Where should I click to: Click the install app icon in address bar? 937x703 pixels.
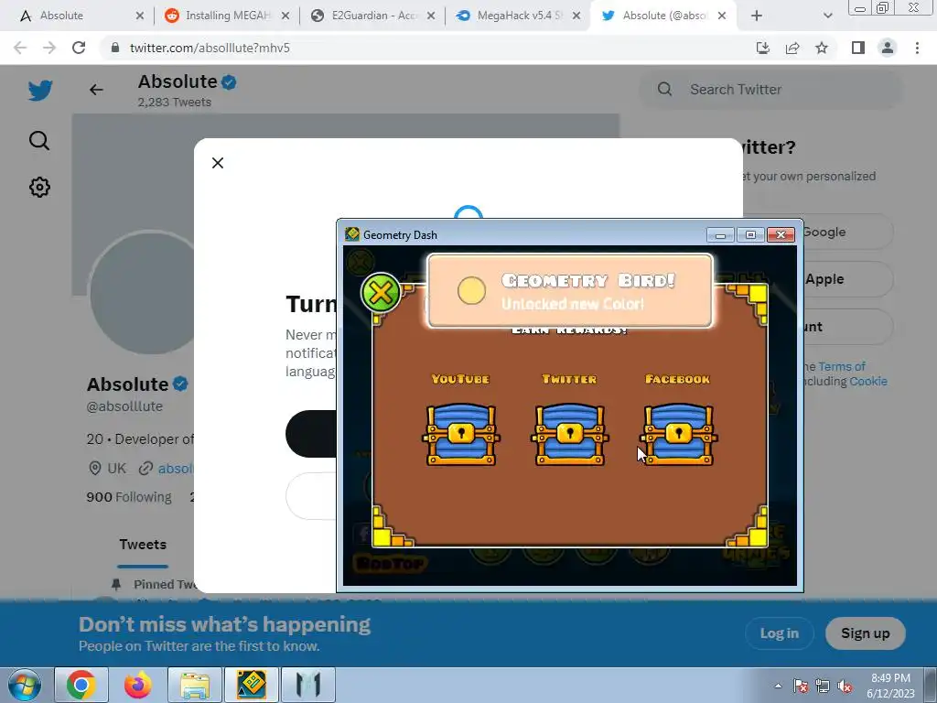[763, 48]
